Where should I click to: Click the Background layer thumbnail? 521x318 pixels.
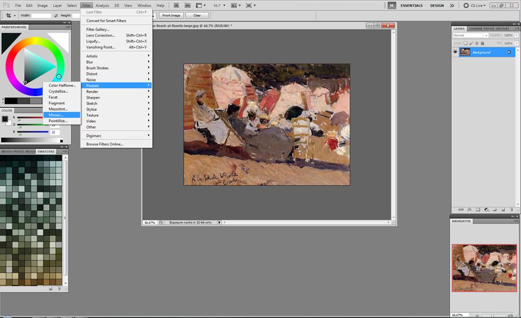[465, 52]
